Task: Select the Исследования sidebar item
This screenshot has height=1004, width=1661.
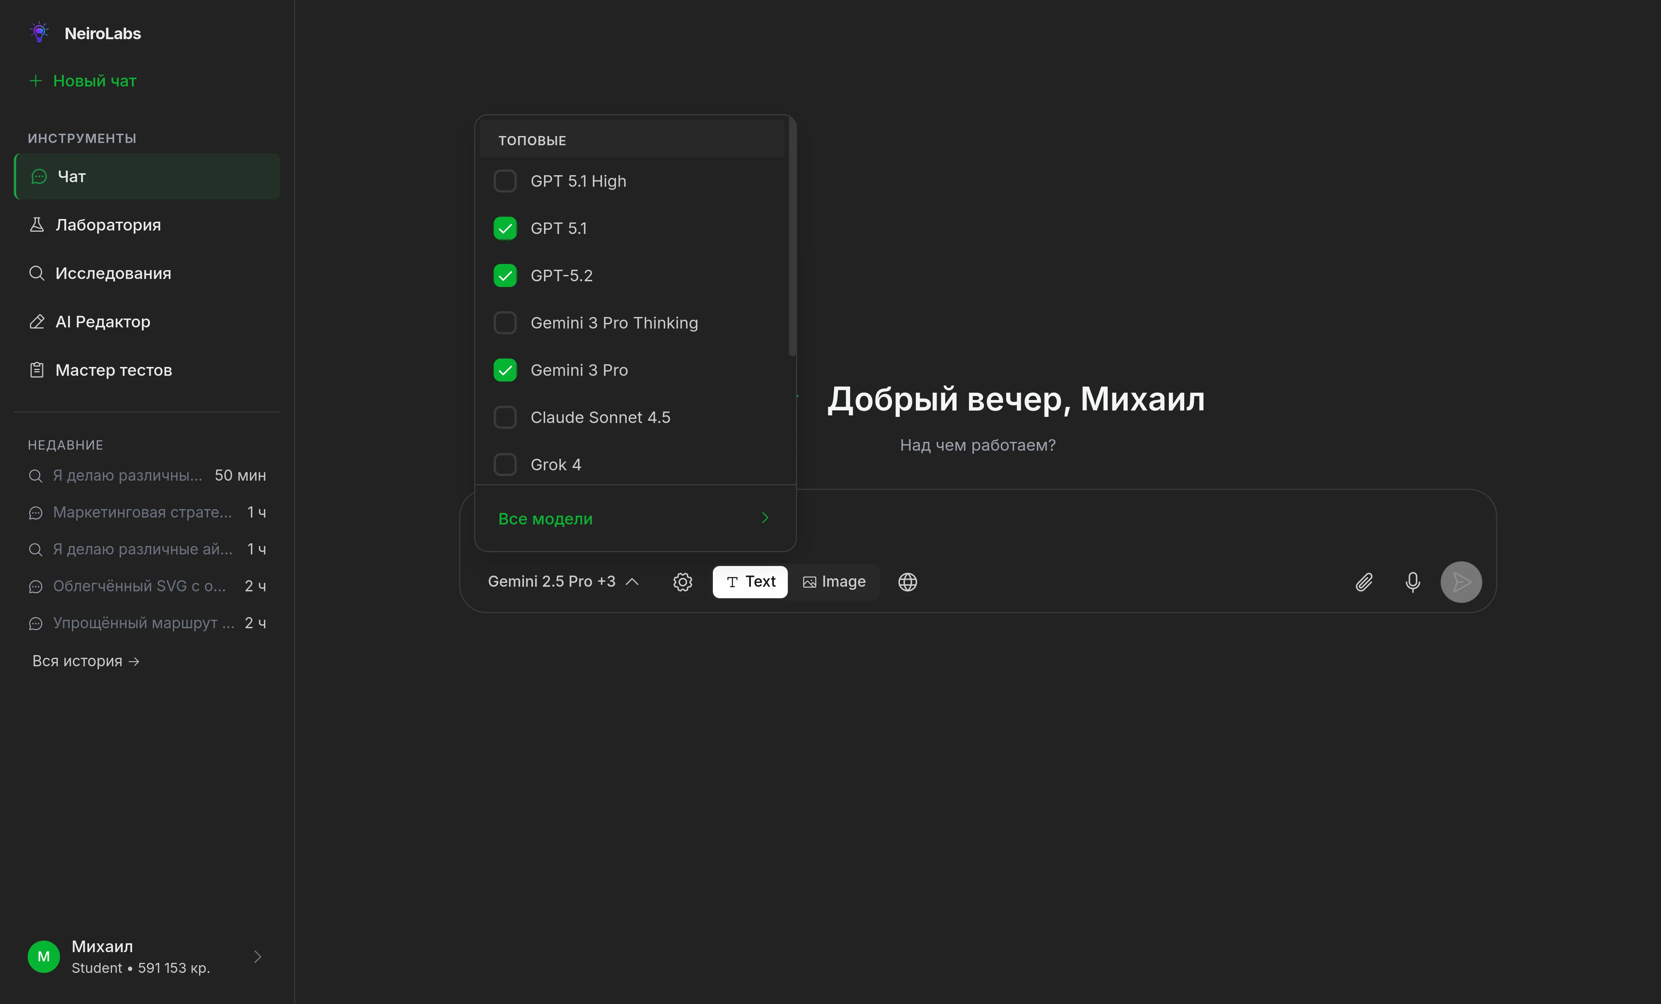Action: (x=113, y=274)
